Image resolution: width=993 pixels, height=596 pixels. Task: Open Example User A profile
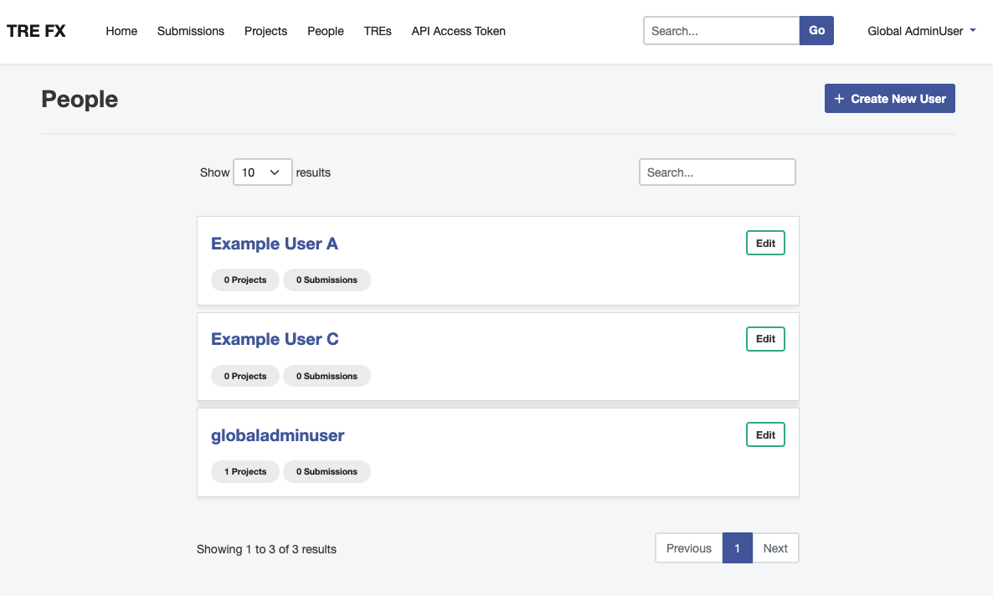pos(275,244)
